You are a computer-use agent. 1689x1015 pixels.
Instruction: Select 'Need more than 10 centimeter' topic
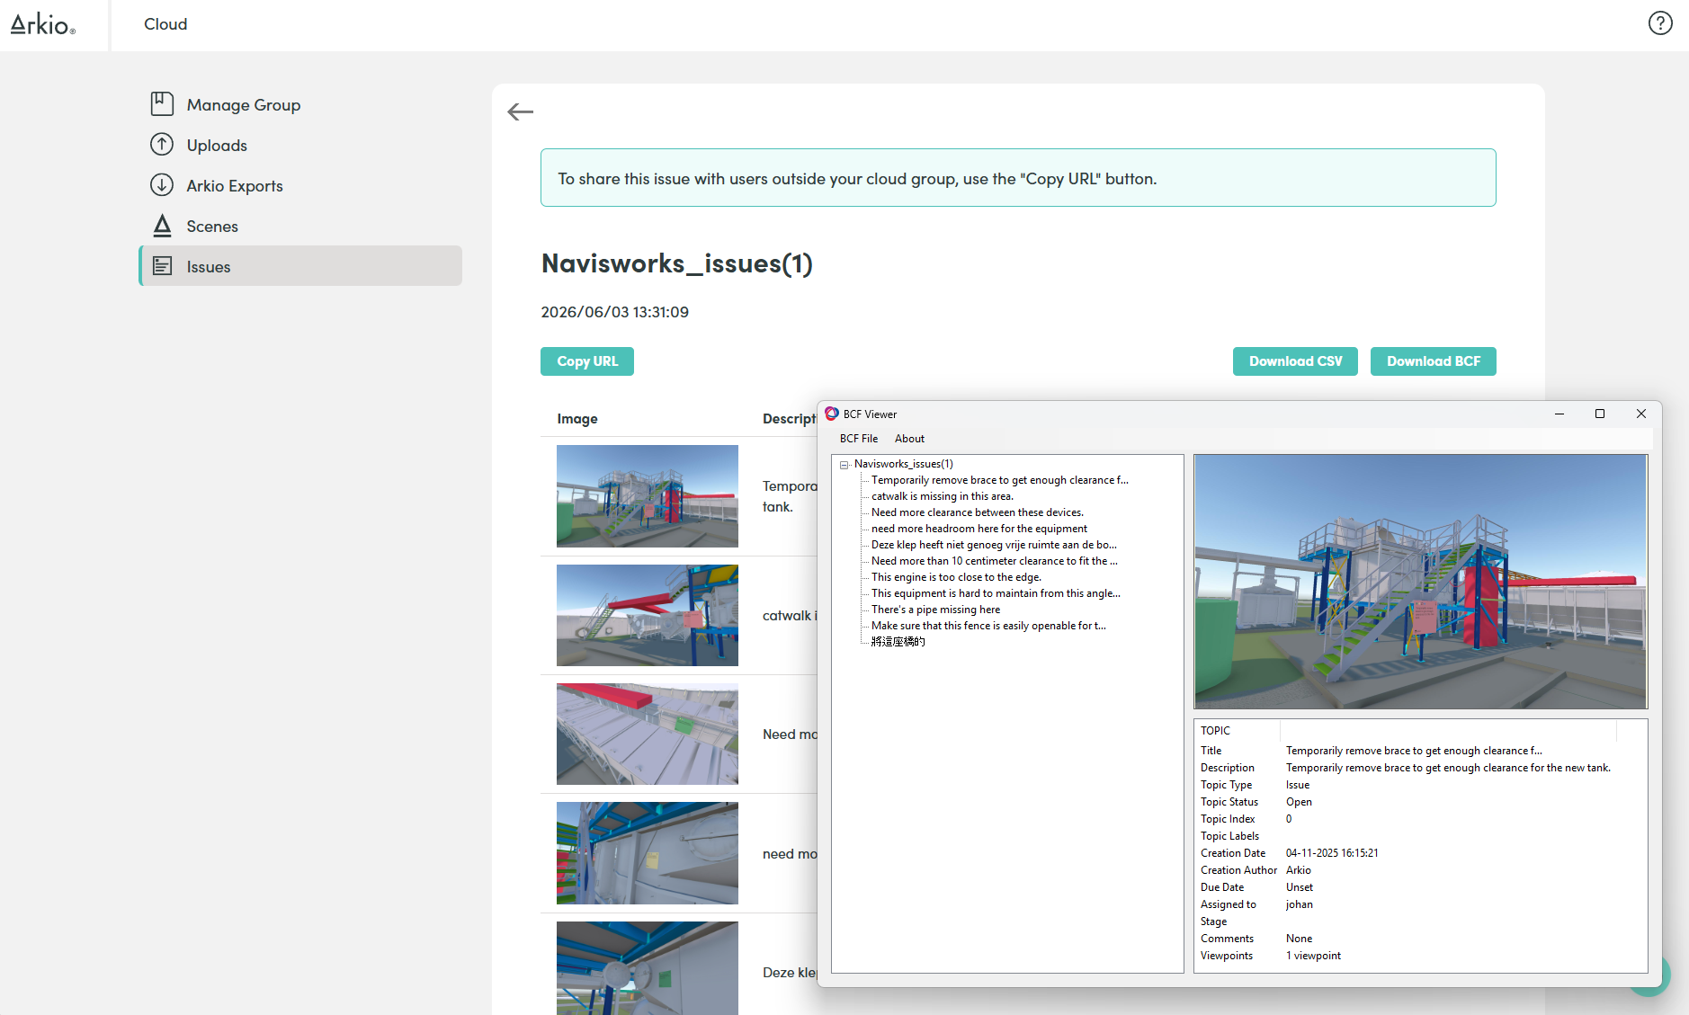point(994,561)
